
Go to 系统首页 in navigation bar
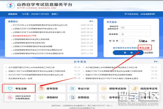pyautogui.click(x=13, y=14)
